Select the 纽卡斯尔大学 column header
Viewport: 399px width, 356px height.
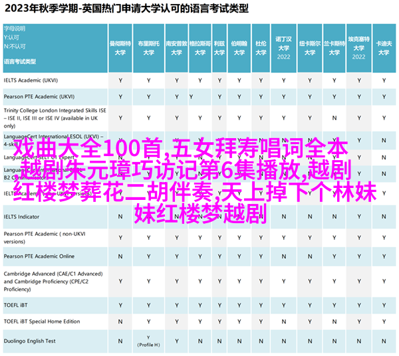tap(310, 48)
